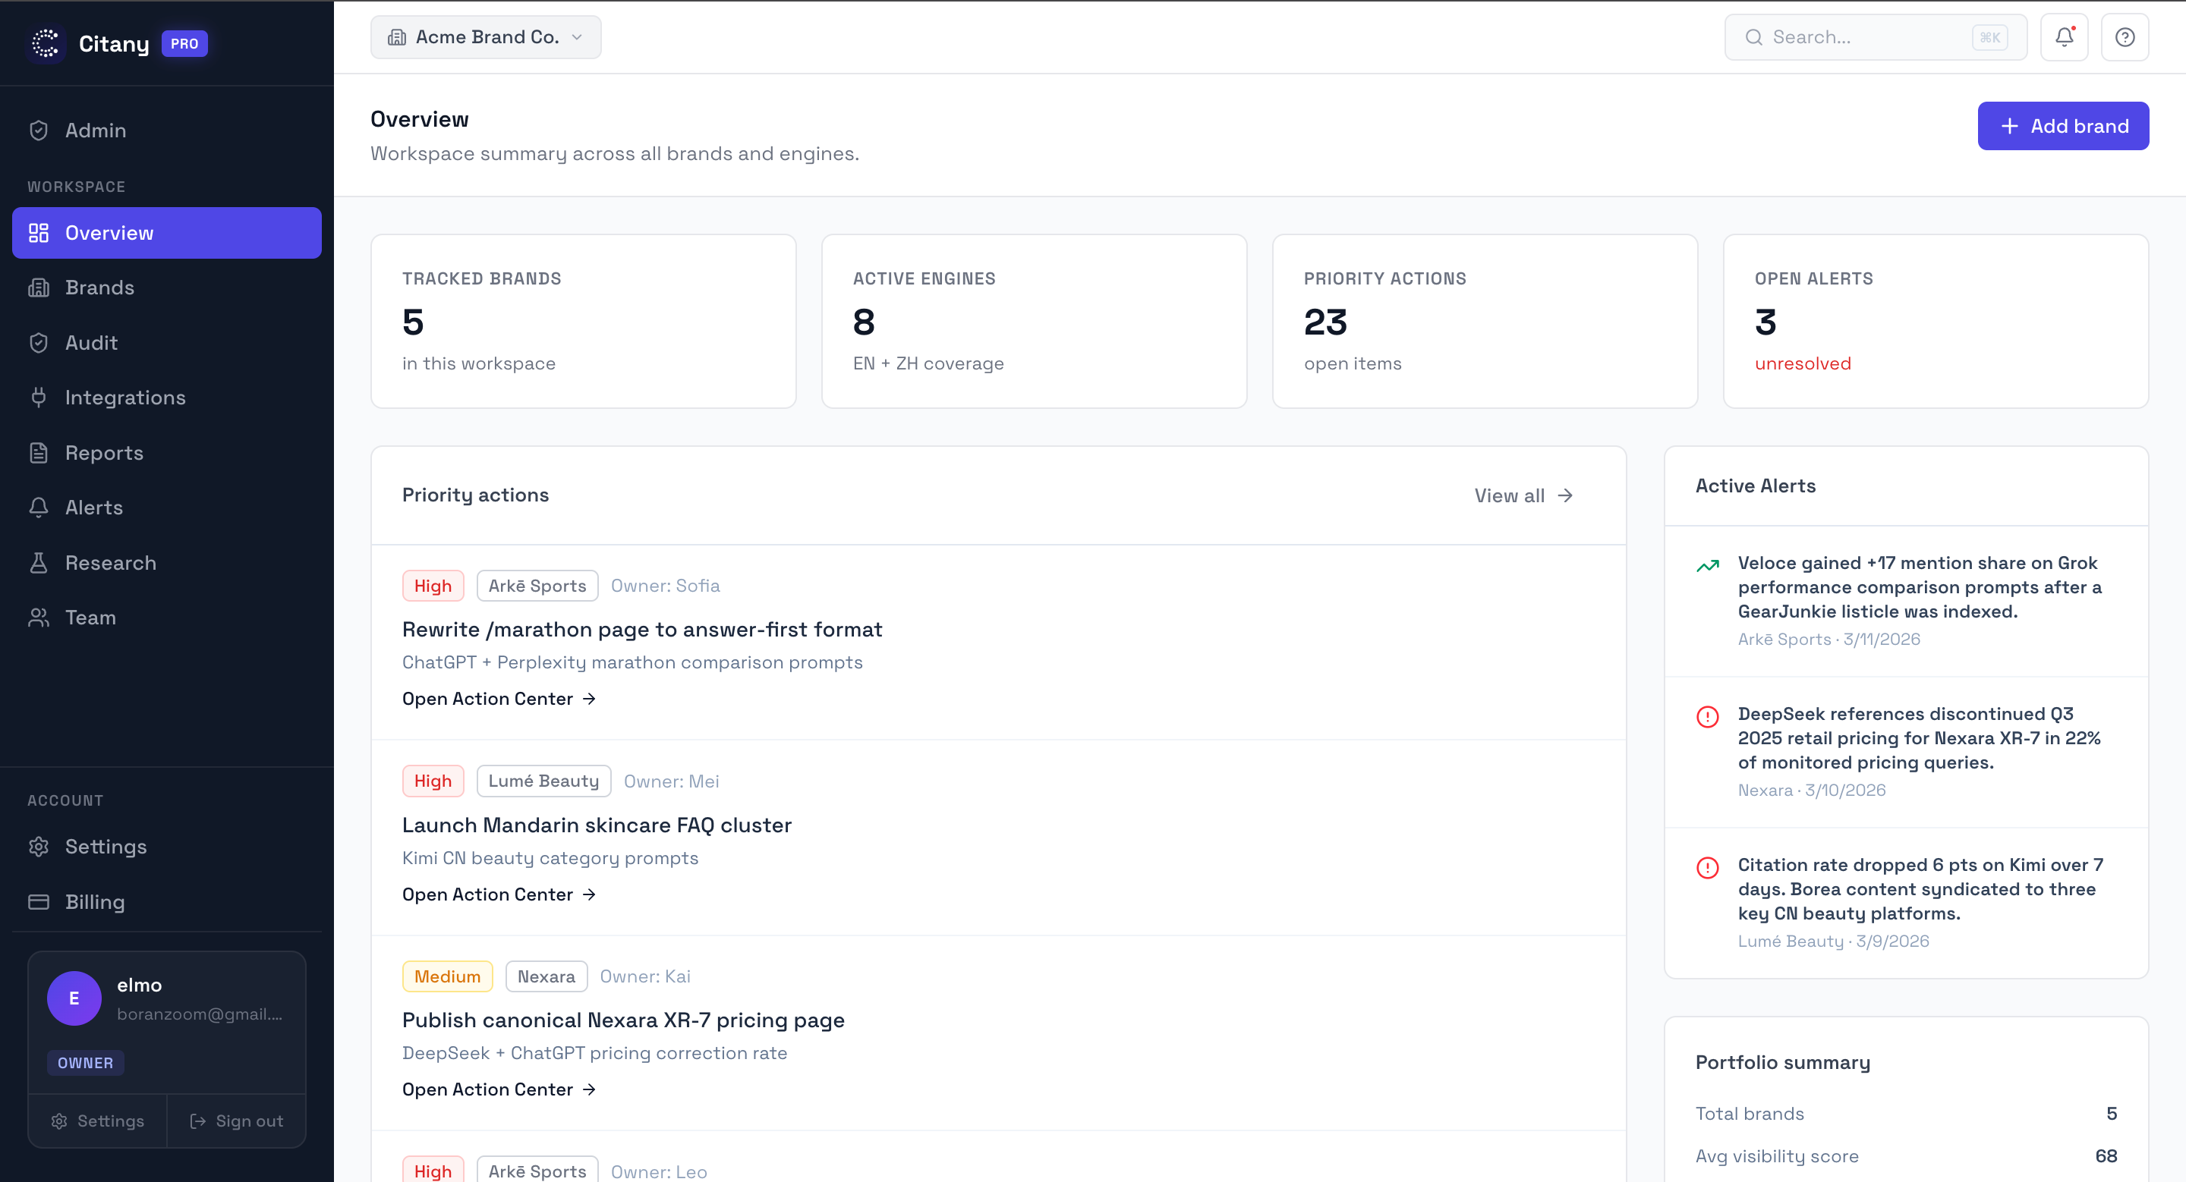
Task: Click the Integrations plug icon
Action: [39, 397]
